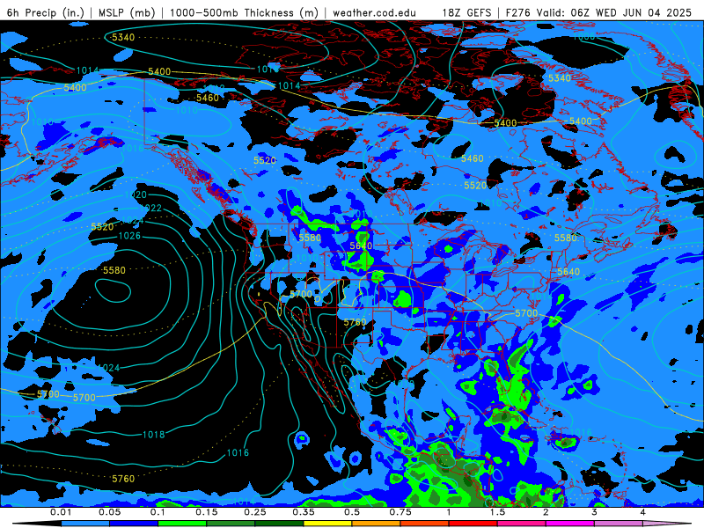Viewport: 704px width, 528px height.
Task: Click the black left arrow of the colorbar
Action: click(37, 524)
